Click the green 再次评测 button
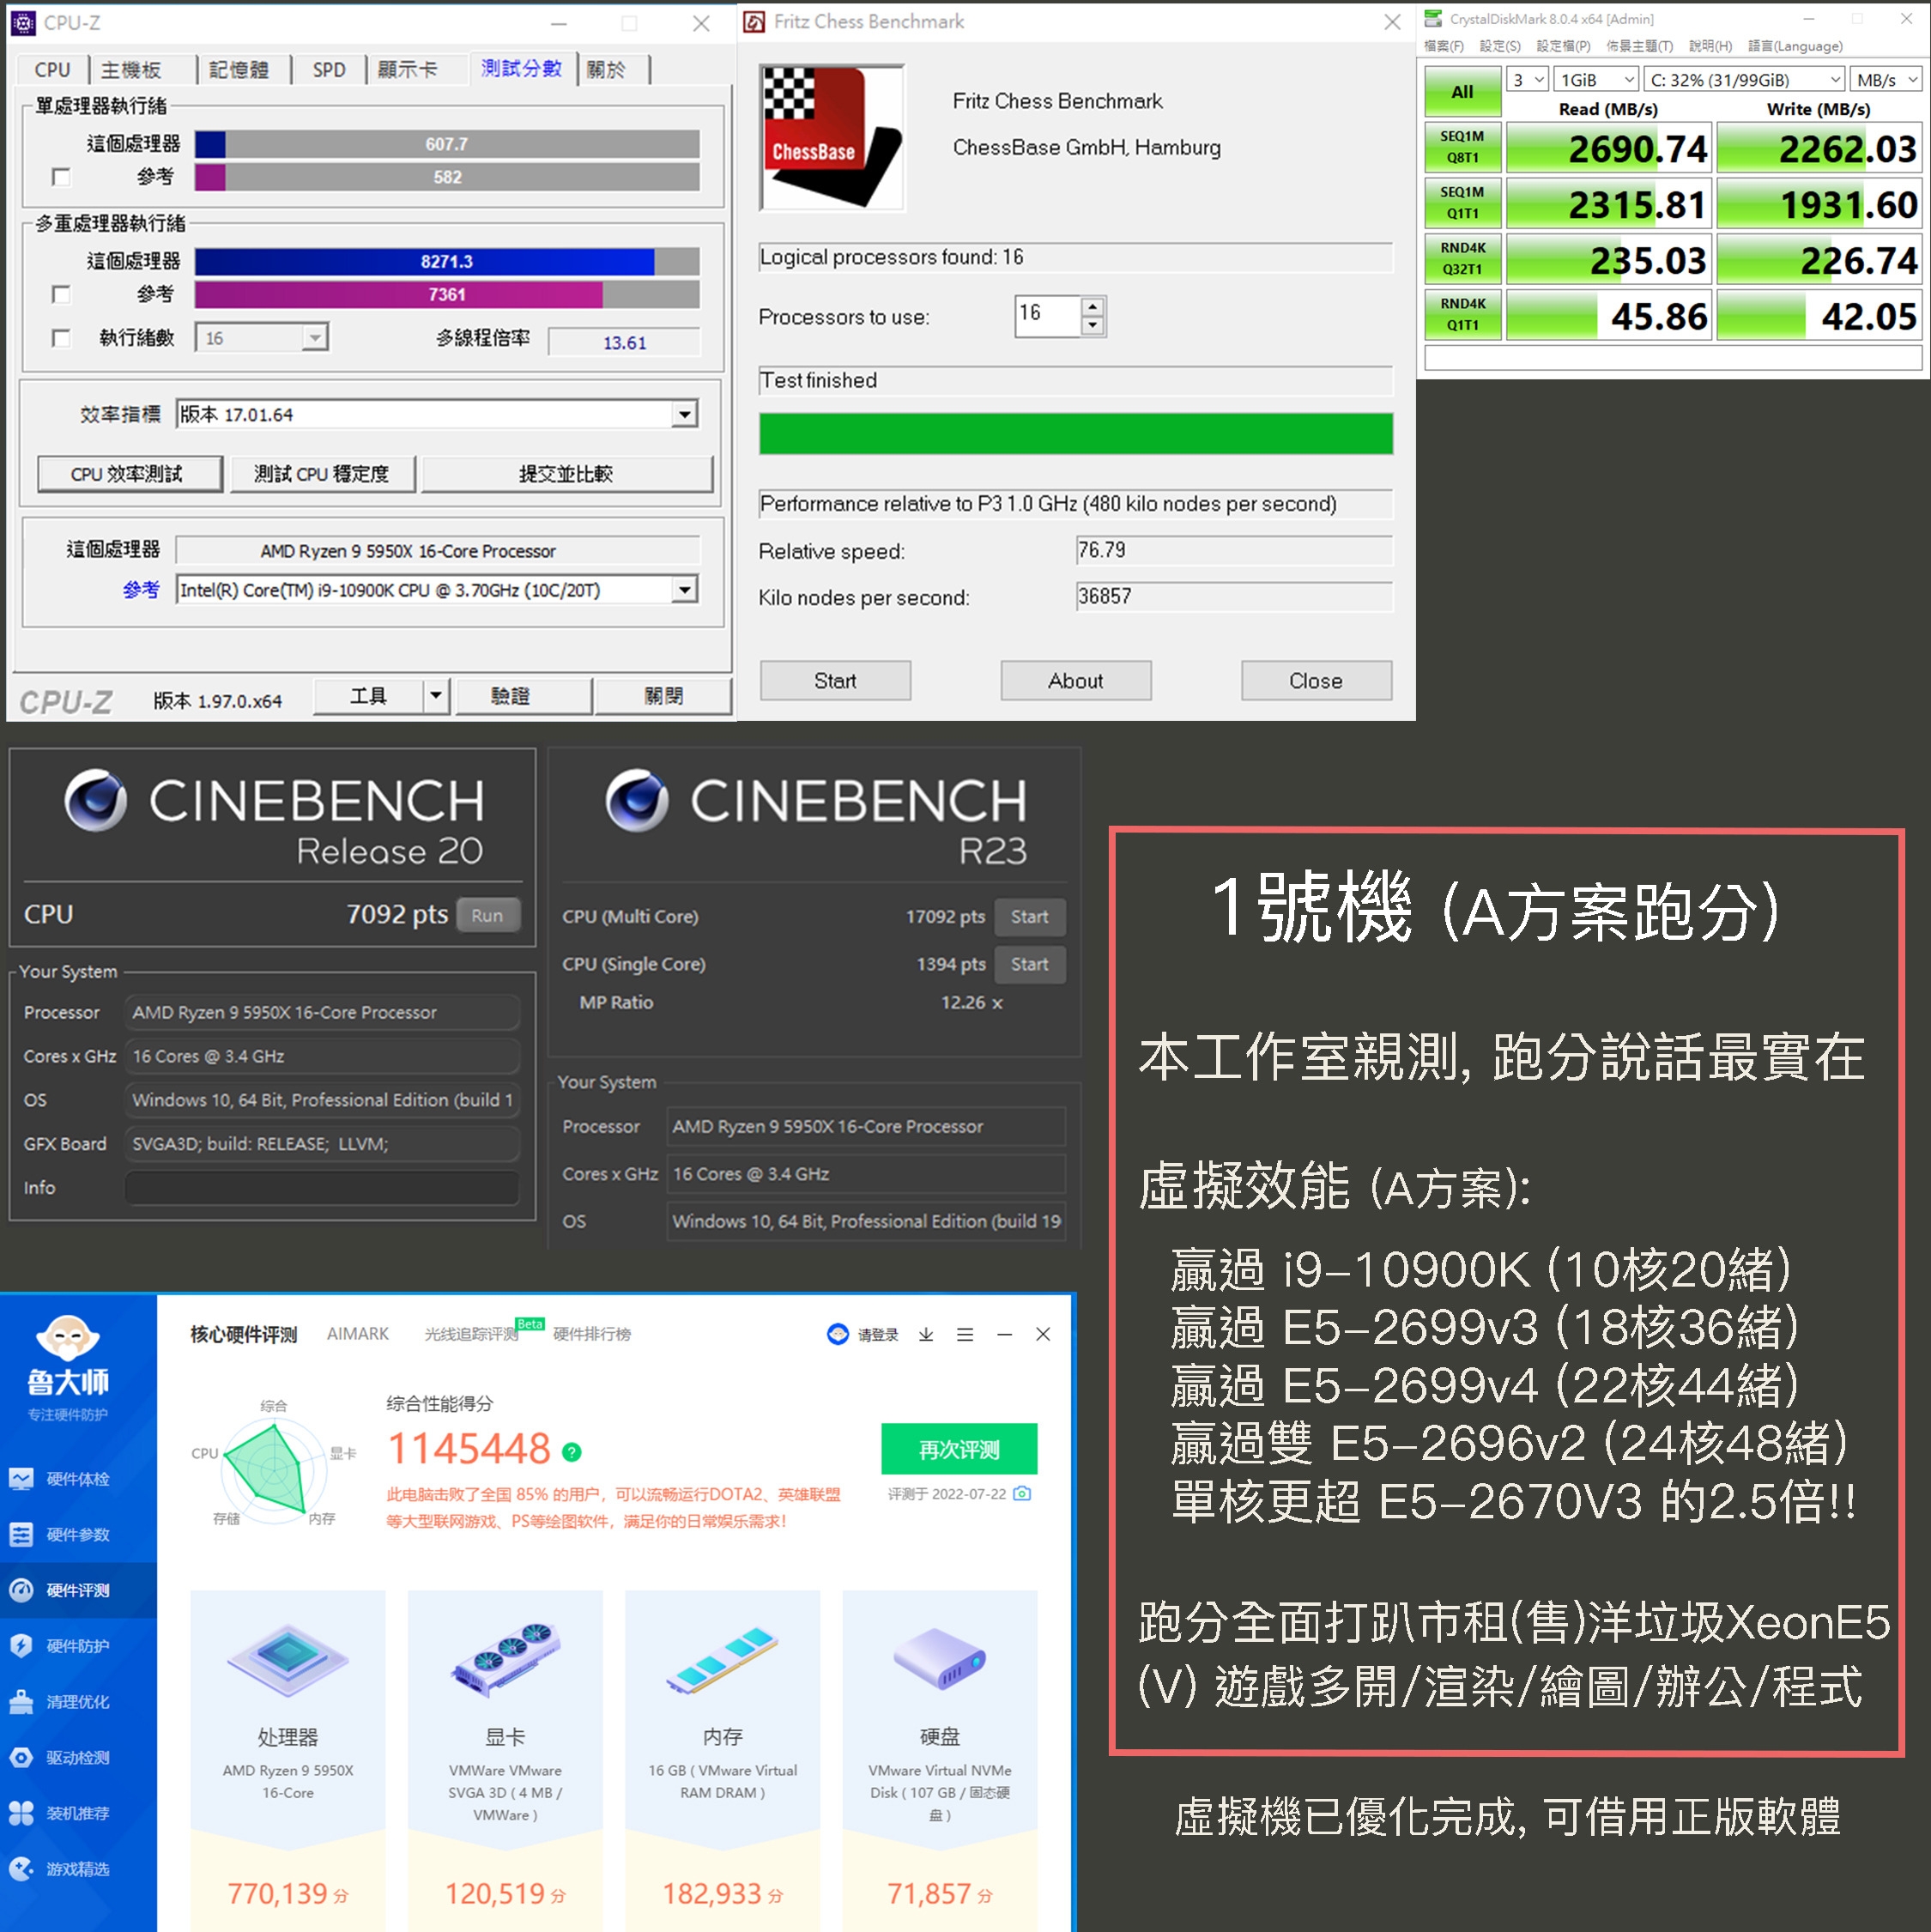Viewport: 1931px width, 1932px height. click(958, 1450)
